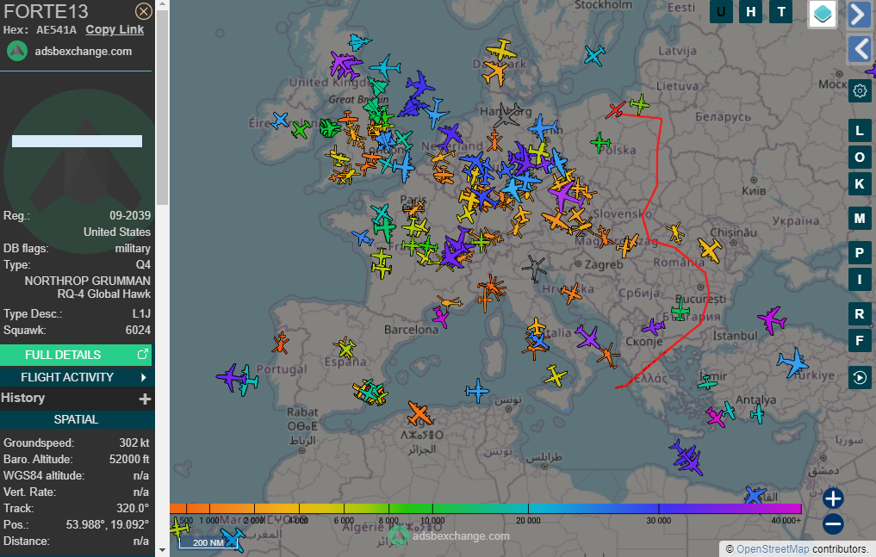Select the orange helicopter icon near Barcelona
Screen dimensions: 876x557
point(449,302)
